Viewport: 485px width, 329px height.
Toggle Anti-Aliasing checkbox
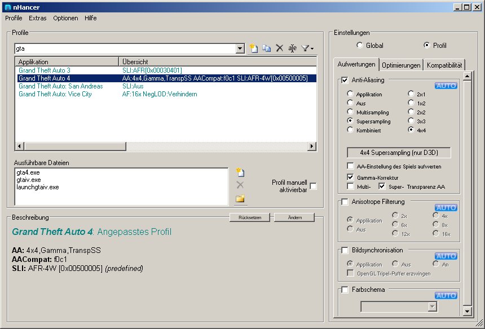(345, 81)
